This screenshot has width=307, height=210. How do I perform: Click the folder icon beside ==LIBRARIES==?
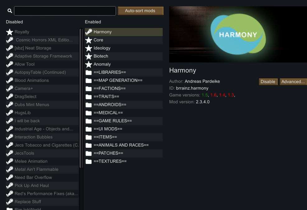pyautogui.click(x=89, y=72)
